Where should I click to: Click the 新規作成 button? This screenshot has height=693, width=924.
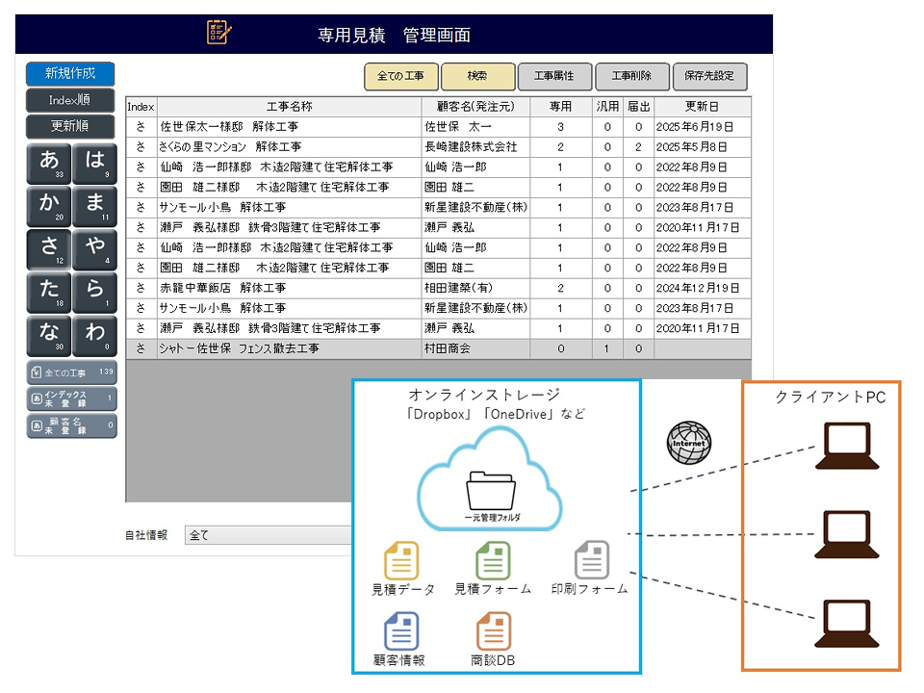click(x=70, y=74)
